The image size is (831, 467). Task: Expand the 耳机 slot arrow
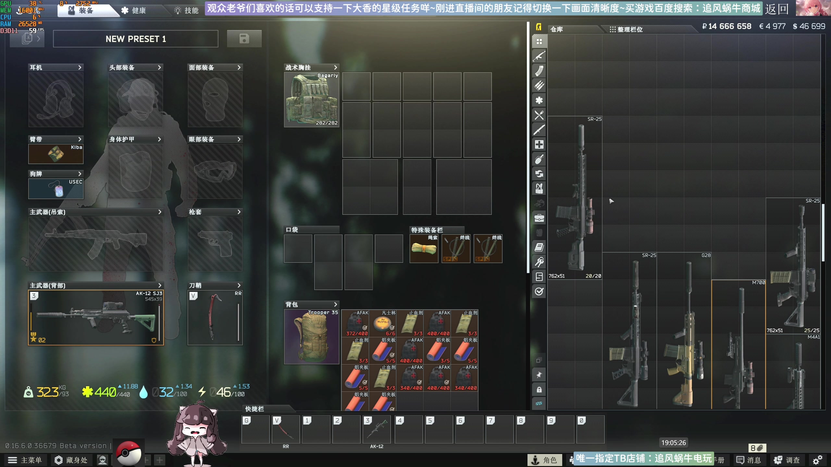(x=80, y=67)
